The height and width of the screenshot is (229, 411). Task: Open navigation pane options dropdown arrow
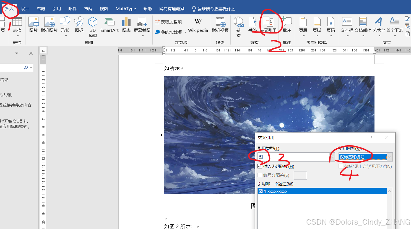coord(17,53)
